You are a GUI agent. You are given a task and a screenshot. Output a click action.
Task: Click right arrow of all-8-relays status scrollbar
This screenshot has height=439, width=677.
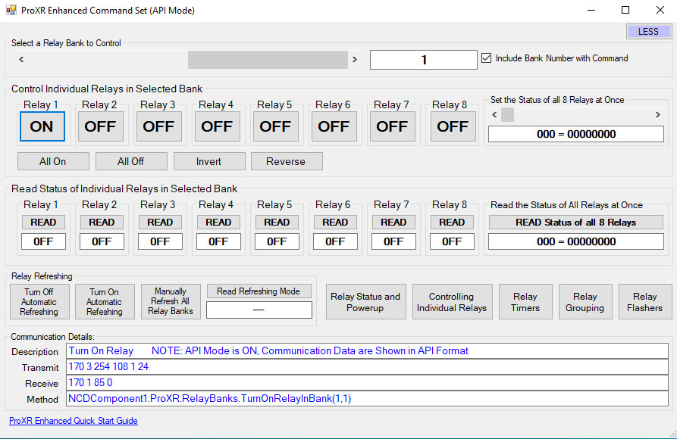pos(658,115)
